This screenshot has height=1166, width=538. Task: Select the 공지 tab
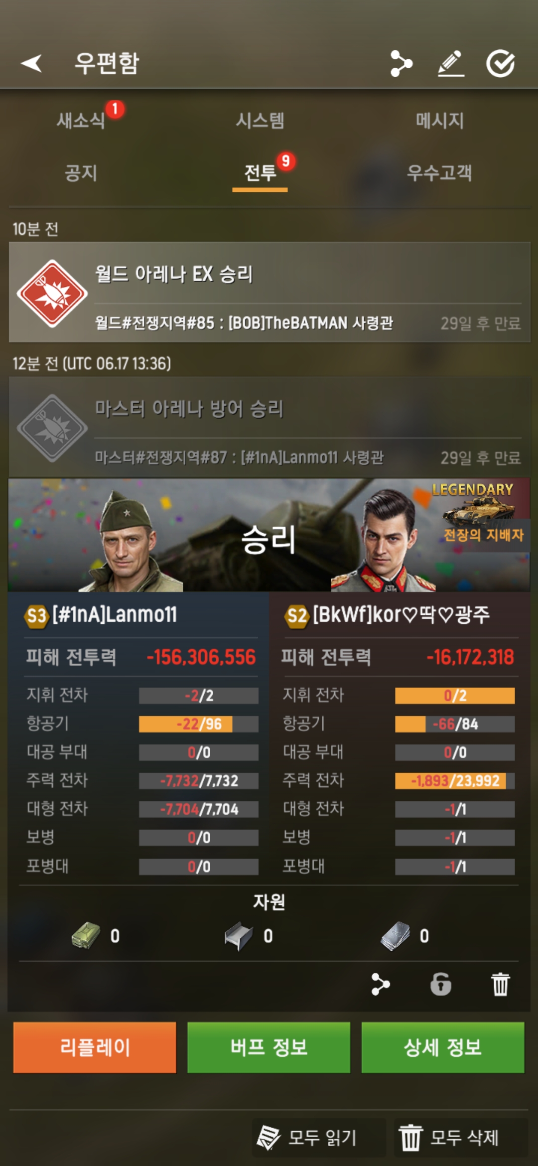[81, 173]
